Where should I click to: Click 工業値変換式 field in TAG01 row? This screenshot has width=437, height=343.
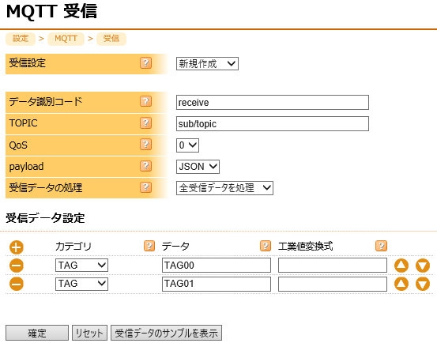tap(333, 284)
